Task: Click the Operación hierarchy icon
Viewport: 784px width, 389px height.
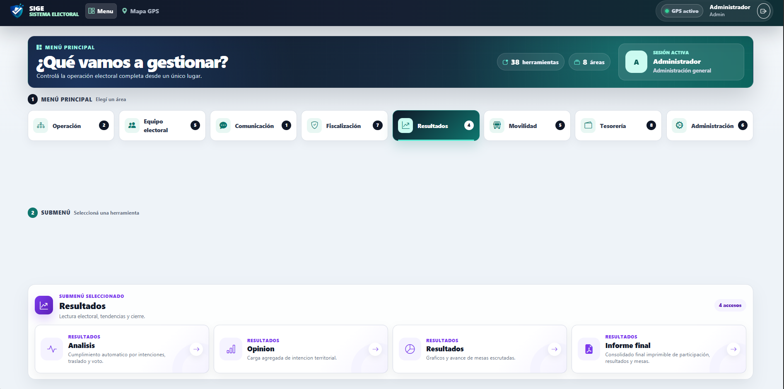Action: click(x=41, y=126)
